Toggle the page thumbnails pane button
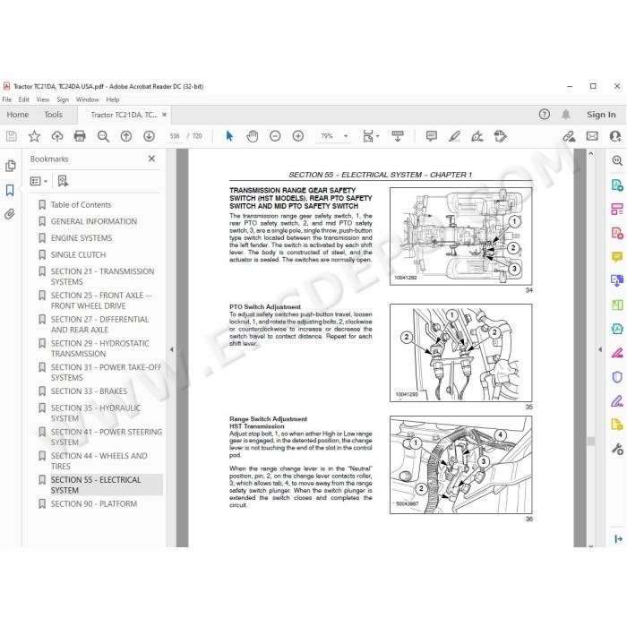The width and height of the screenshot is (627, 627). (11, 166)
